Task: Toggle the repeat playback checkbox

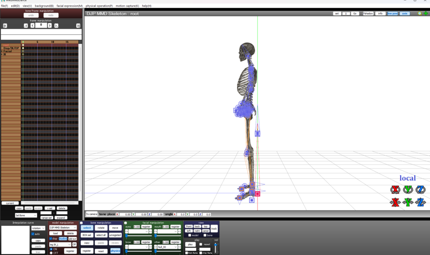Action: [201, 244]
